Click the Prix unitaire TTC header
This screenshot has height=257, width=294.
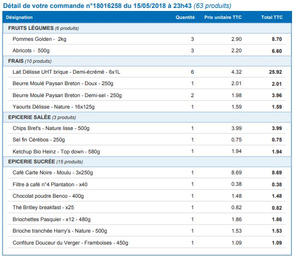(223, 17)
